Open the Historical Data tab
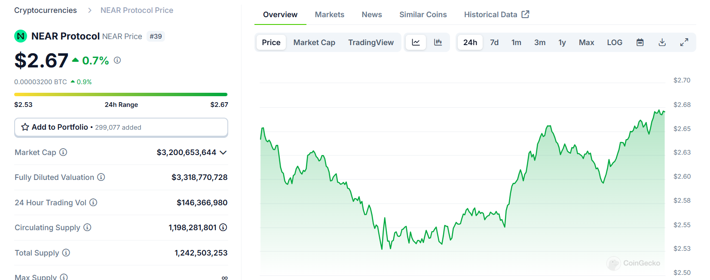This screenshot has width=710, height=280. coord(496,15)
